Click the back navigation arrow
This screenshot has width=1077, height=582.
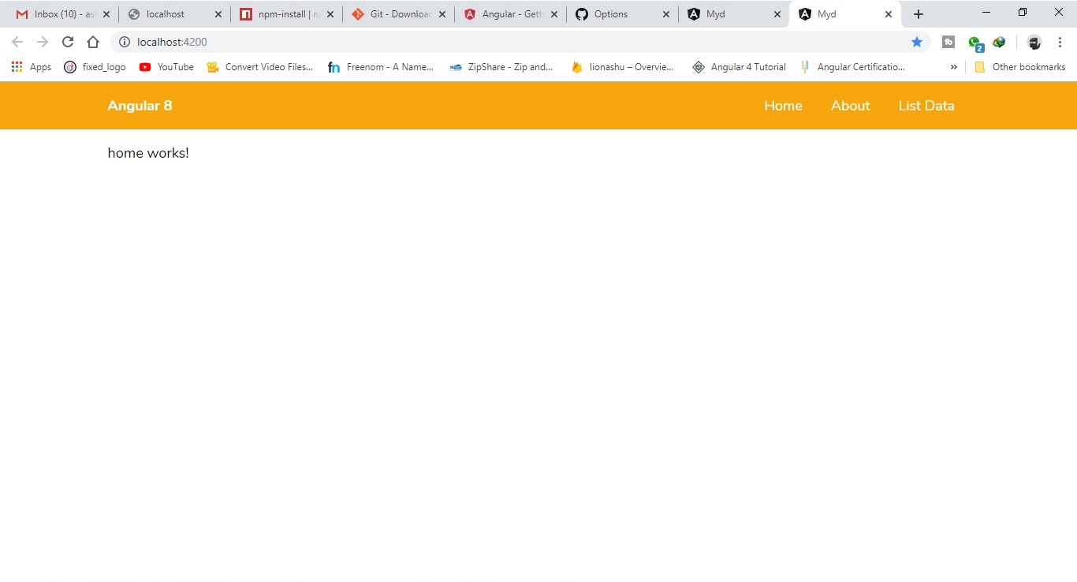17,42
